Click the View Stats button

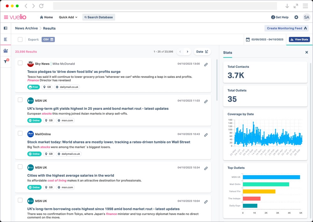(299, 39)
